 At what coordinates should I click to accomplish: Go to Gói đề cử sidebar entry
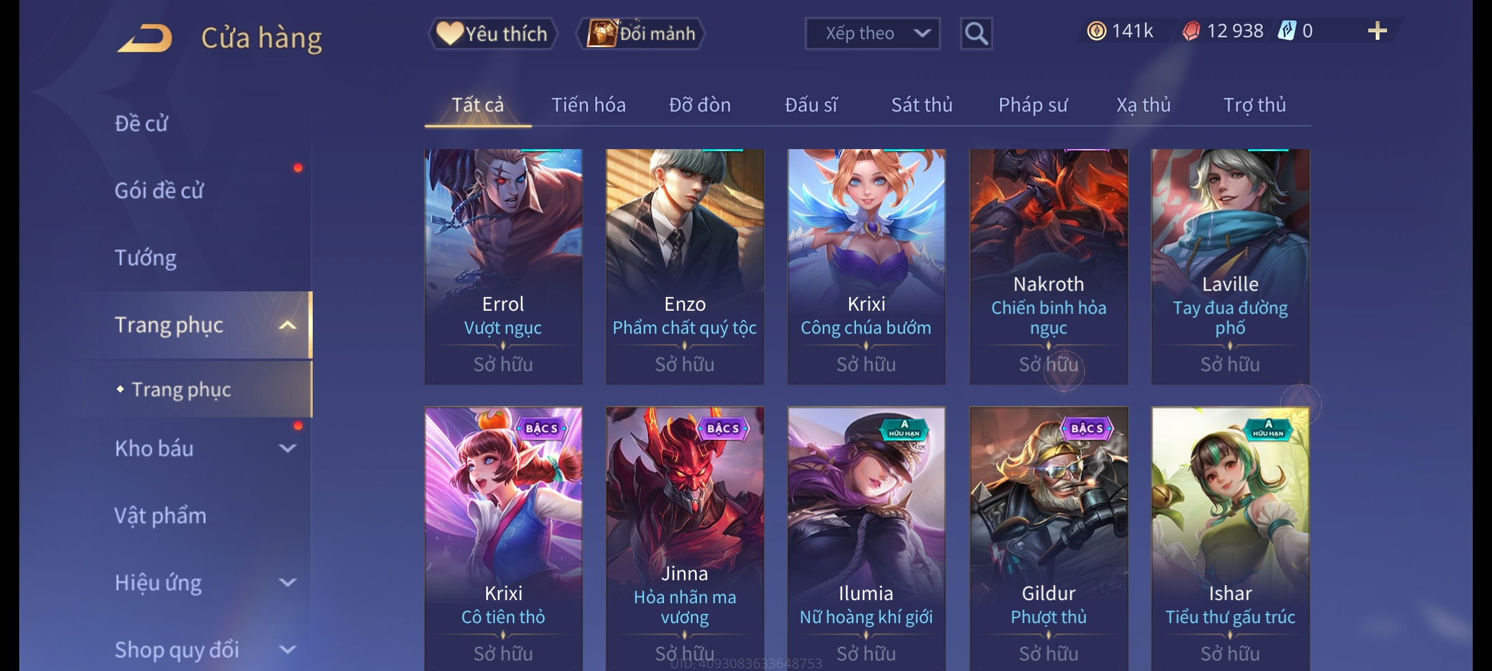(159, 191)
